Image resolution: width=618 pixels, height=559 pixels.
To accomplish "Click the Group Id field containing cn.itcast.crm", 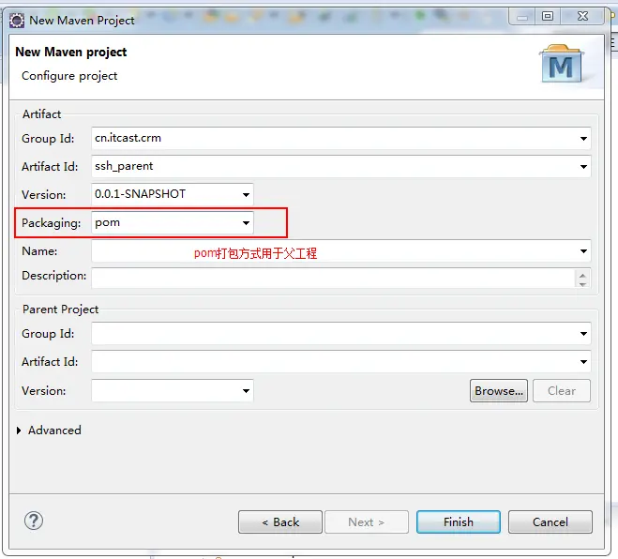I will pyautogui.click(x=341, y=139).
